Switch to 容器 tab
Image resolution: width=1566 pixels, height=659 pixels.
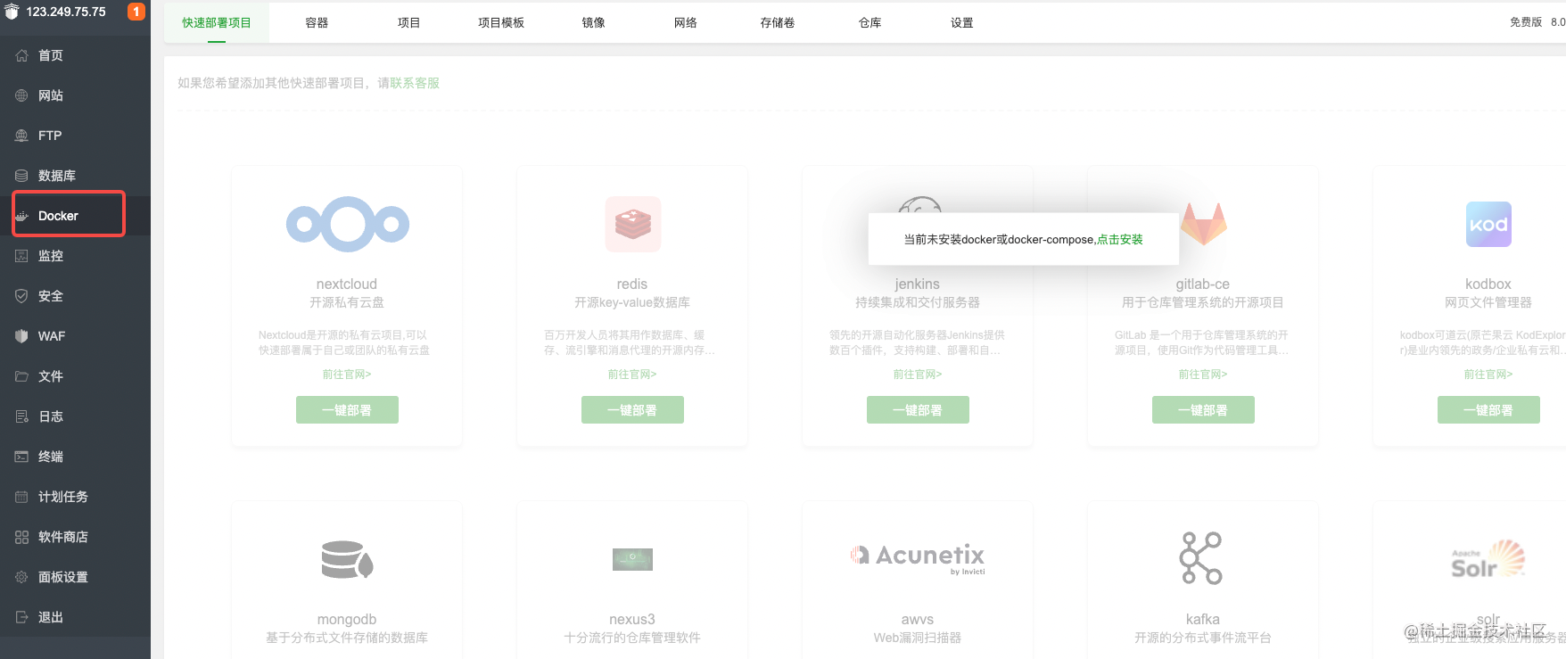pyautogui.click(x=317, y=22)
